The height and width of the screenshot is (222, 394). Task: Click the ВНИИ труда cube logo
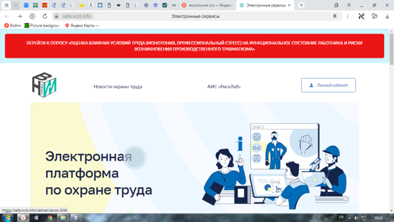coord(44,85)
